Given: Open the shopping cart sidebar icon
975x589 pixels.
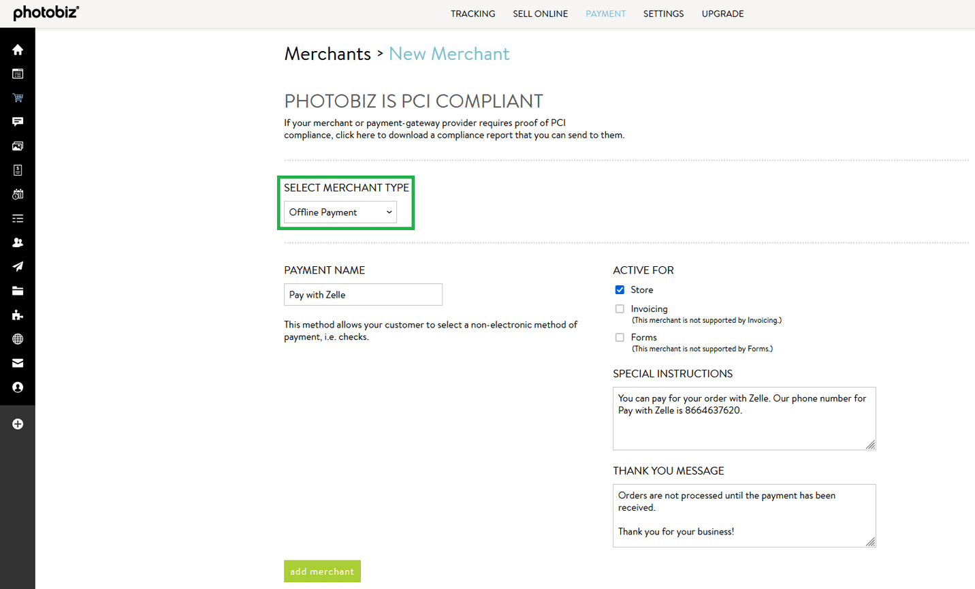Looking at the screenshot, I should 18,98.
